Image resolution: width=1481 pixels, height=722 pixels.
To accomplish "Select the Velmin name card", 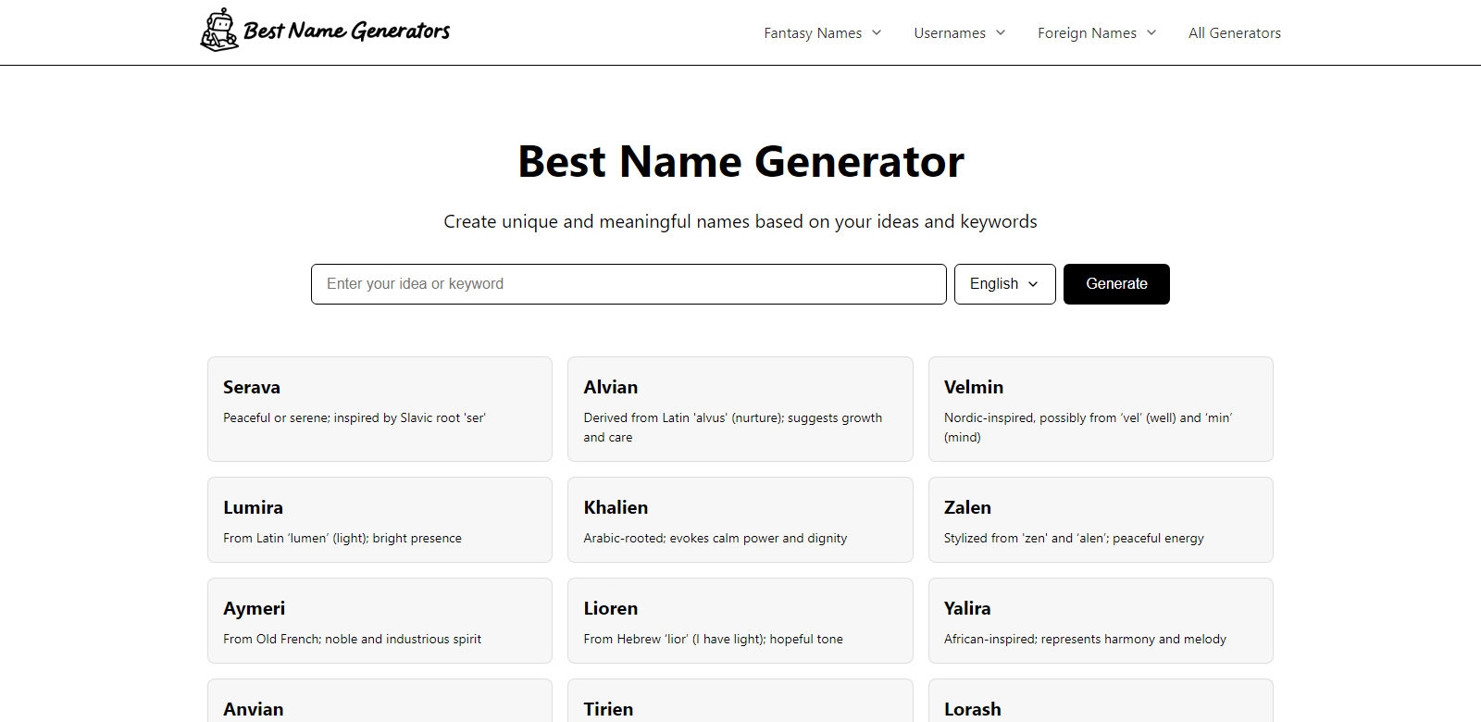I will [x=1101, y=409].
